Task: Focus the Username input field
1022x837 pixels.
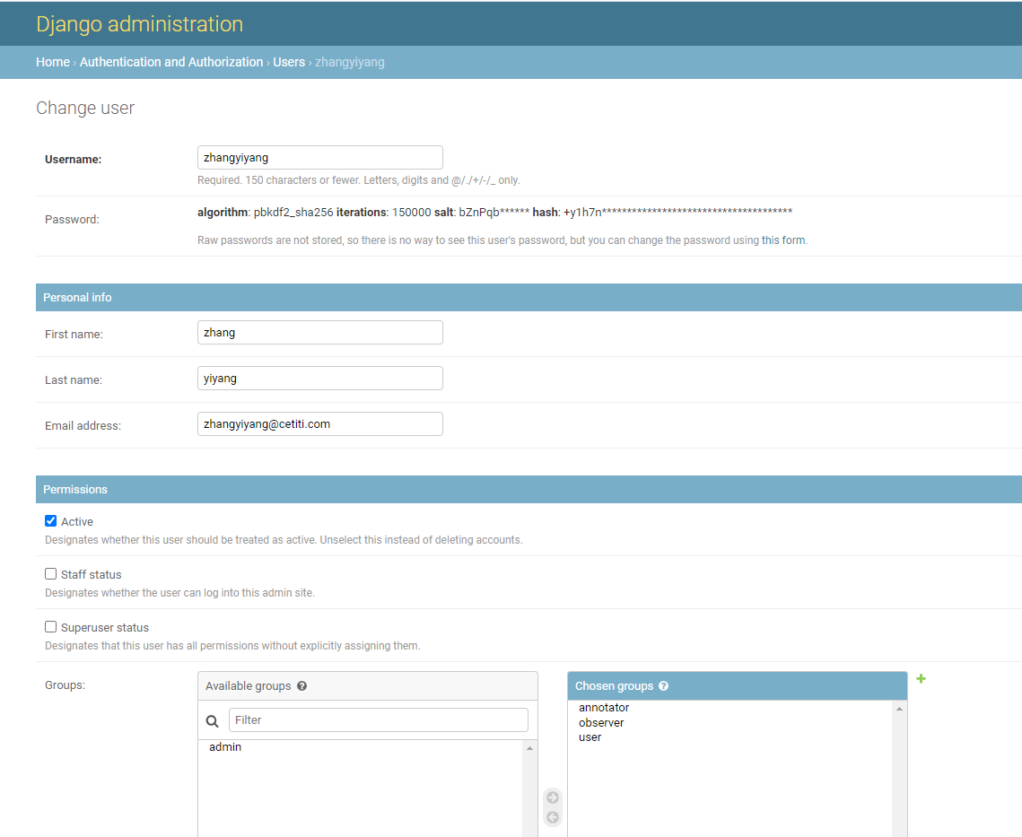Action: coord(320,158)
